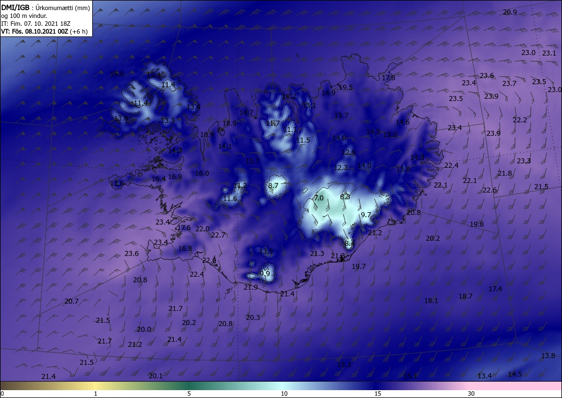Click the map value "14.1"

tap(225, 146)
